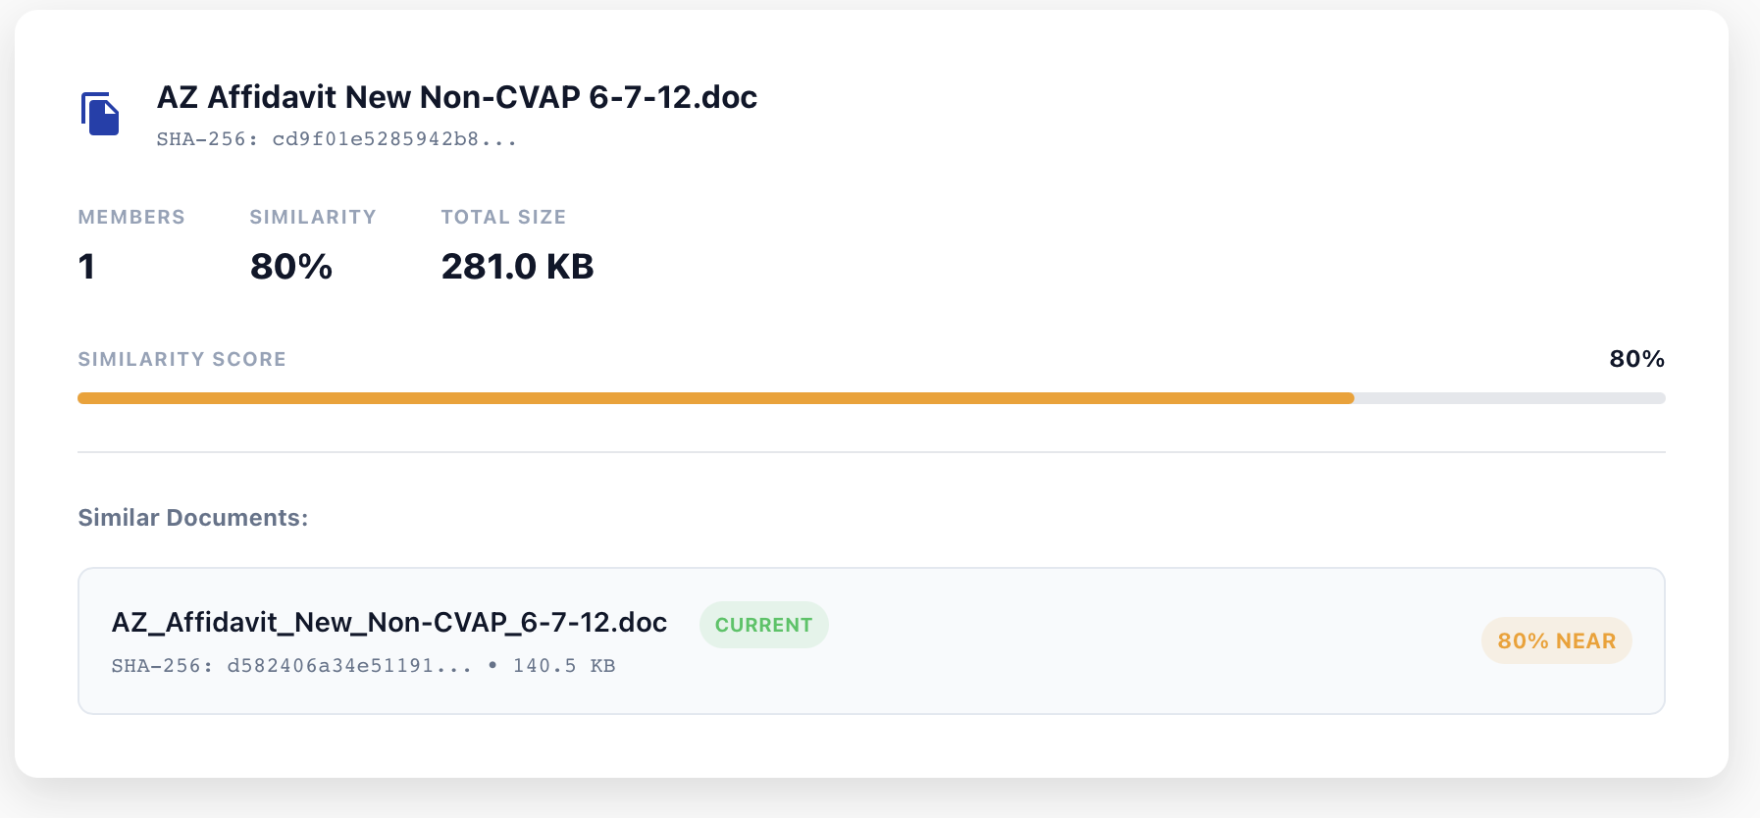Image resolution: width=1760 pixels, height=818 pixels.
Task: Click the orange filled similarity bar
Action: 715,398
